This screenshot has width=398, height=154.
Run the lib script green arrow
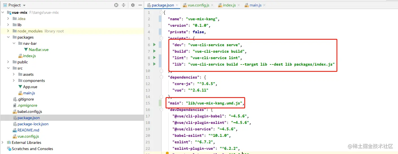(154, 64)
